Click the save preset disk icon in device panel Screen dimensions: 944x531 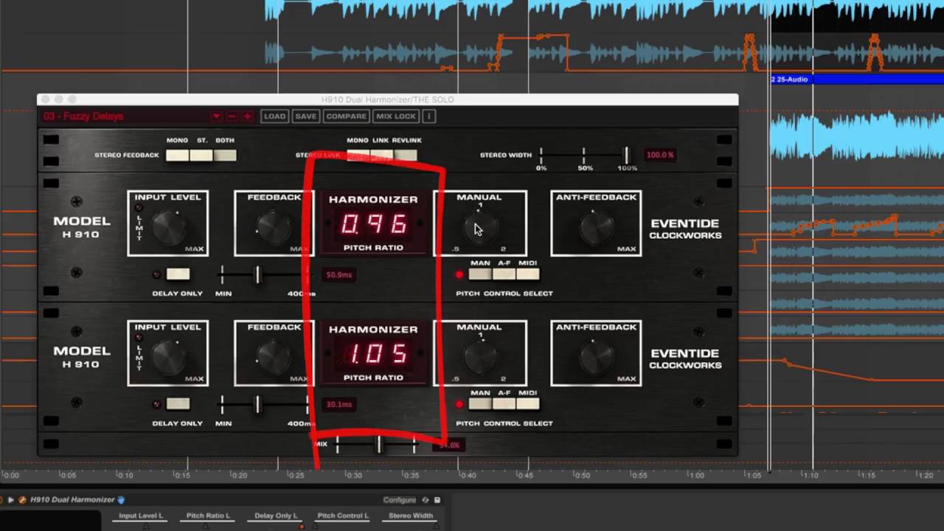437,500
